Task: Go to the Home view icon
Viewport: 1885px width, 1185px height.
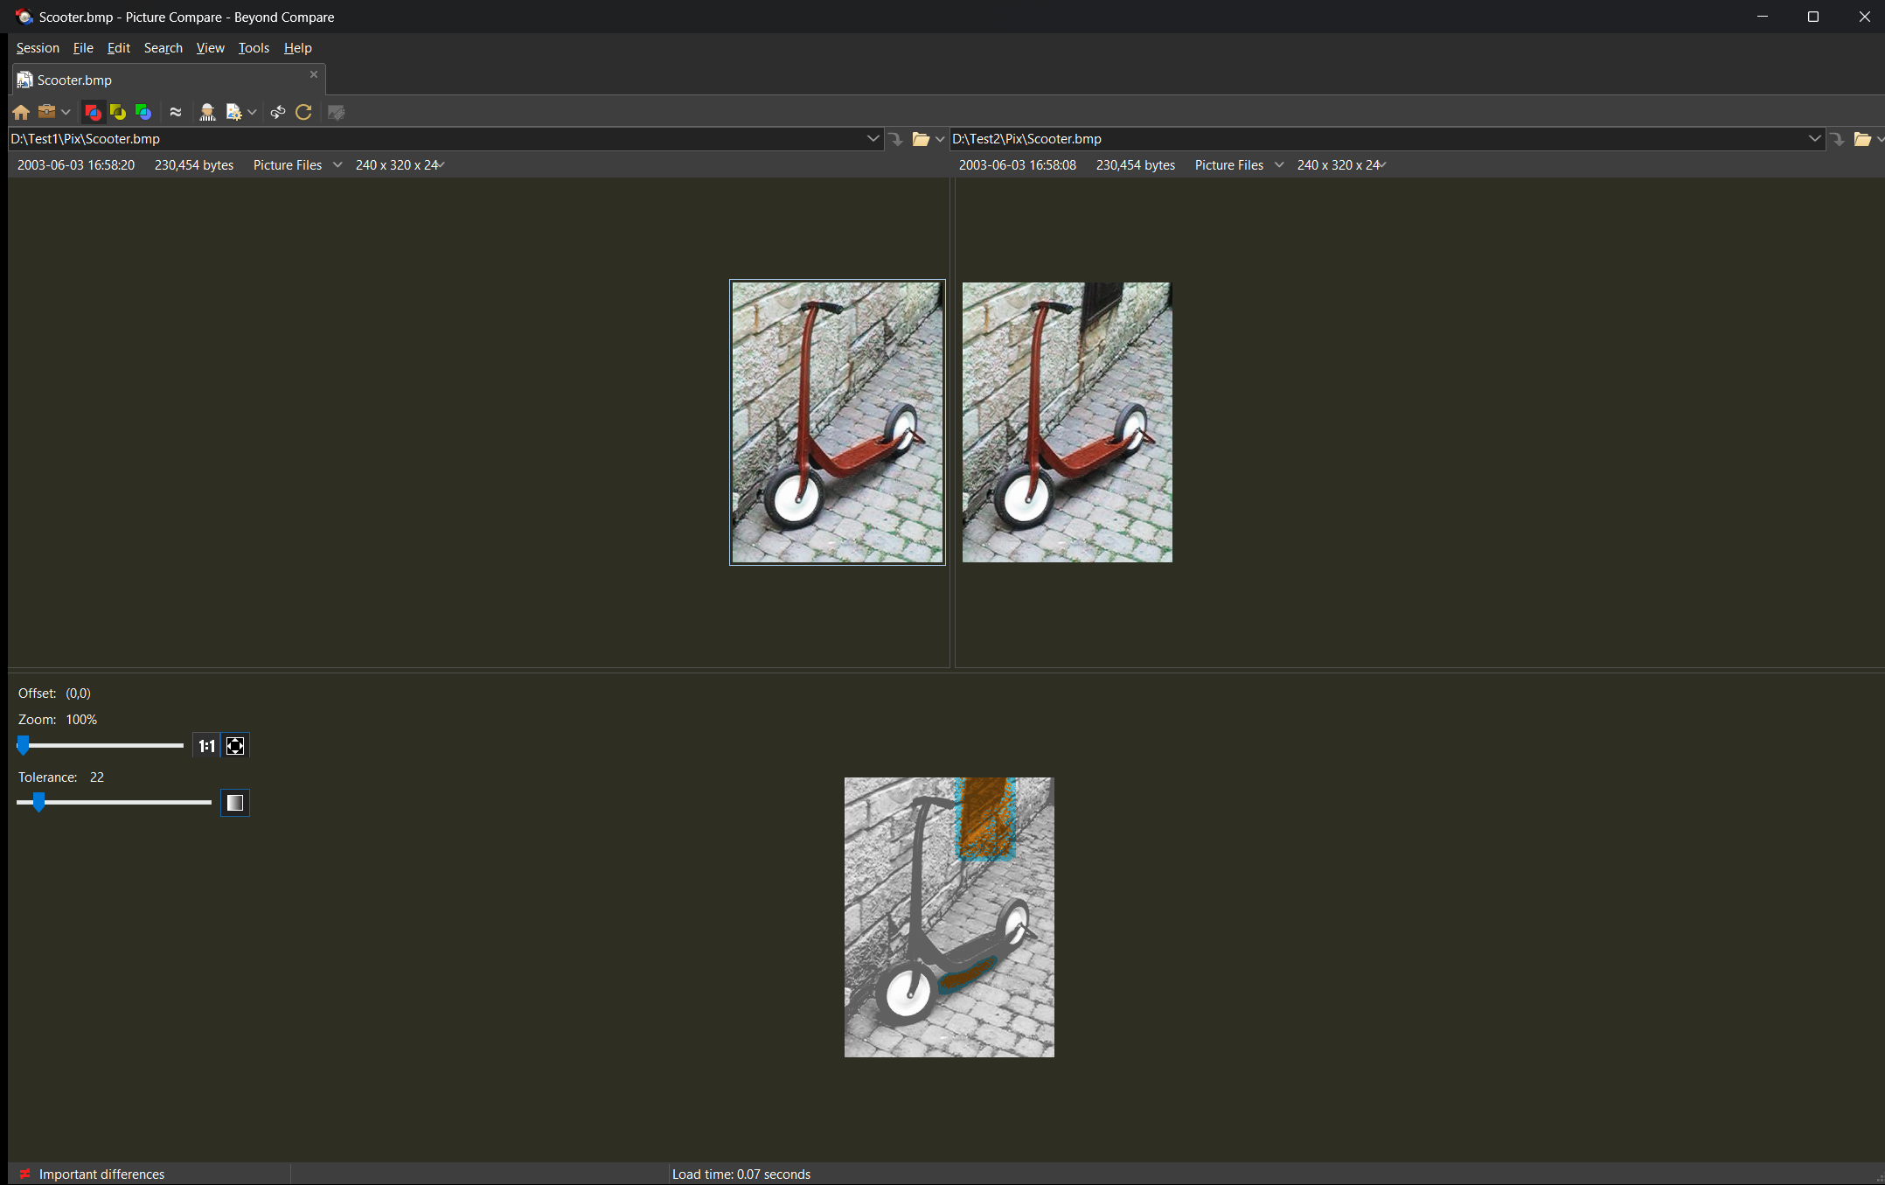Action: coord(21,112)
